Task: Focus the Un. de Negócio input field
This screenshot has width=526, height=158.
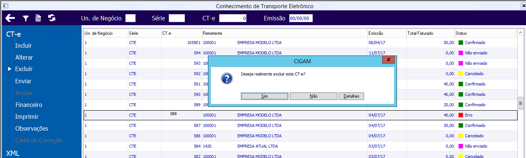Action: (x=130, y=18)
